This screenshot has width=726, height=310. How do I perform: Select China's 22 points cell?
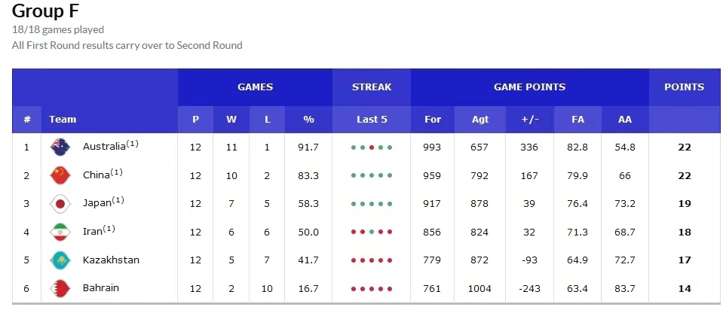point(684,175)
